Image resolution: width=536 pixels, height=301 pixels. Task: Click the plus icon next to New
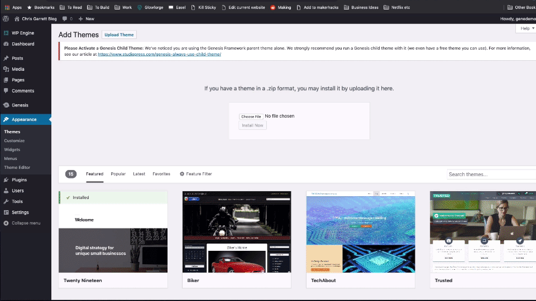80,19
